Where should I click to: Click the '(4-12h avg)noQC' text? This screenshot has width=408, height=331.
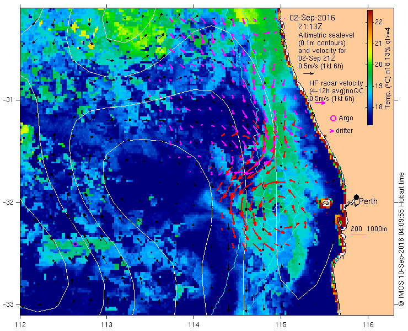[336, 91]
